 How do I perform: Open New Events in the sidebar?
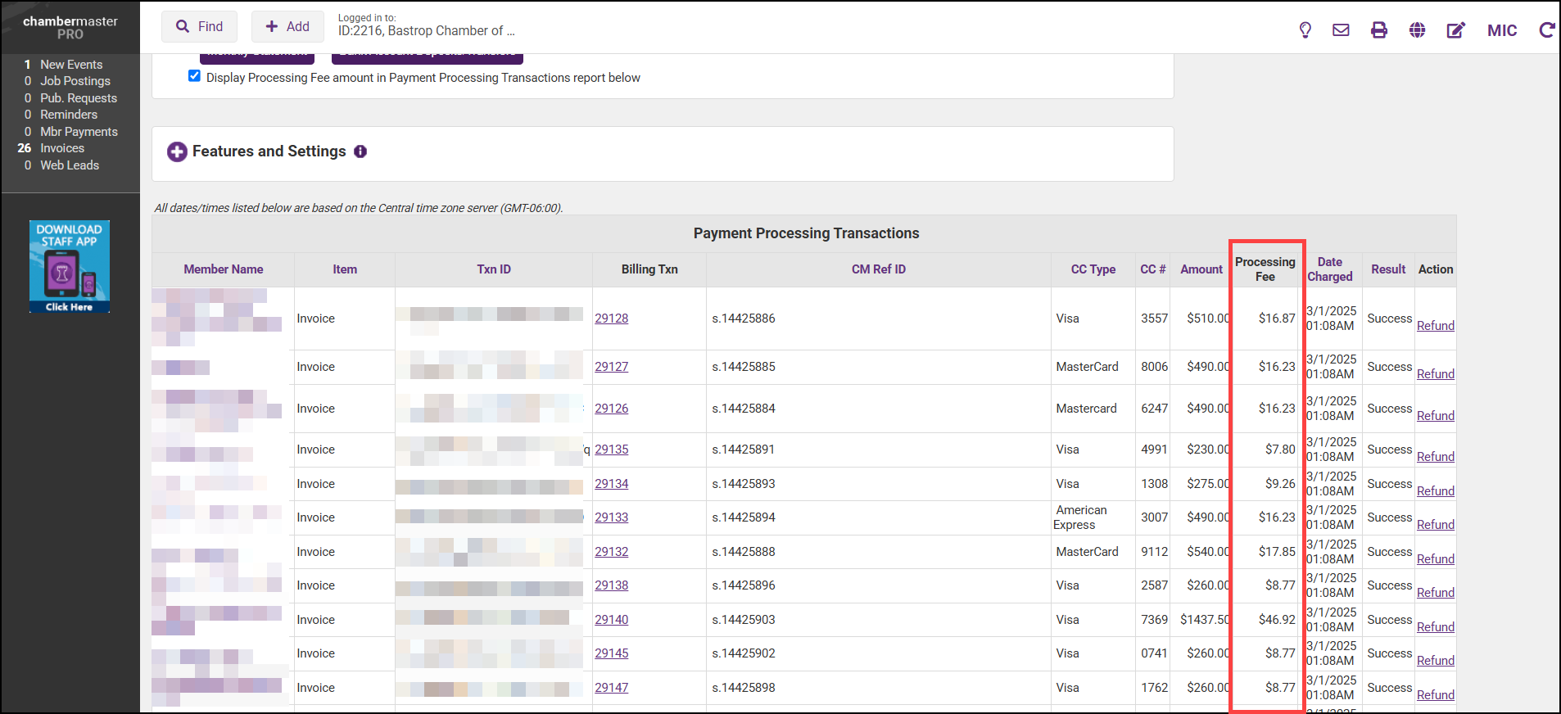click(71, 65)
